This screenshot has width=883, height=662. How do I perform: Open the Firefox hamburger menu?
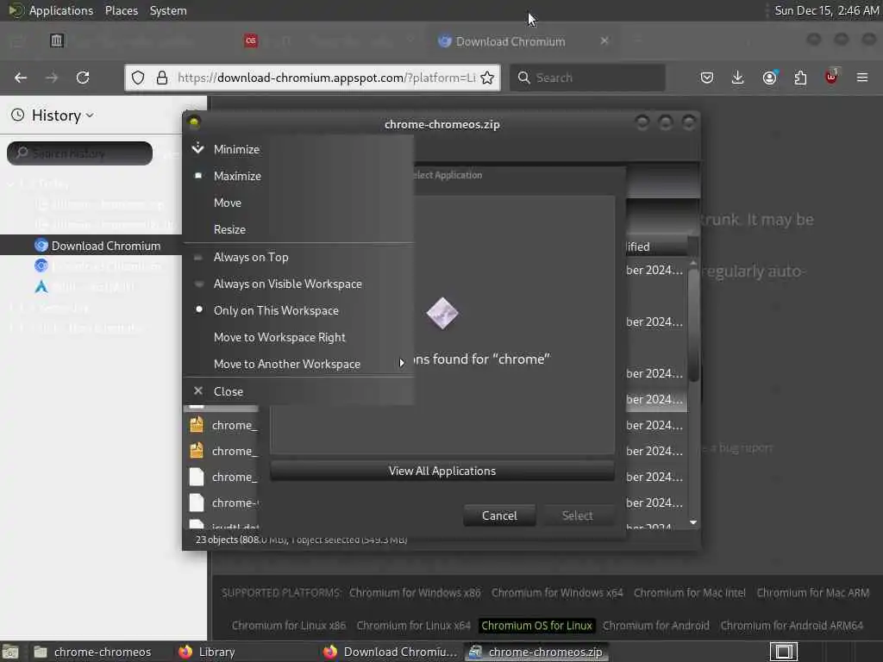coord(862,78)
